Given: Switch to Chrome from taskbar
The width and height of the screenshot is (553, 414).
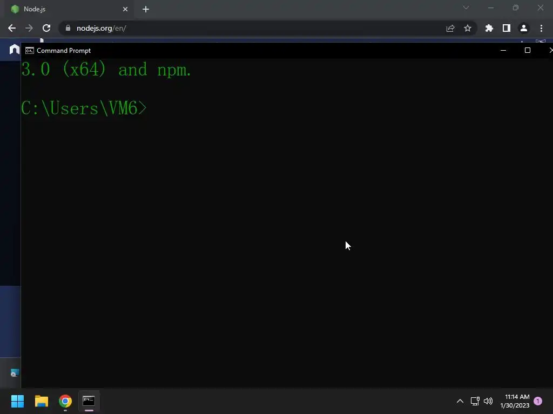Looking at the screenshot, I should [65, 401].
